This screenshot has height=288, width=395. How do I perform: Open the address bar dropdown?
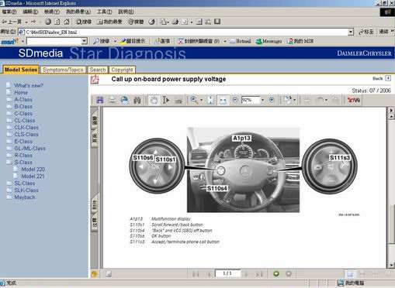(x=351, y=32)
